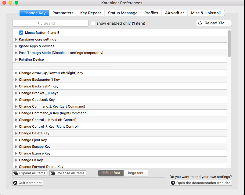Click the magnifier icon in Search field
The image size is (245, 195).
(x=40, y=23)
